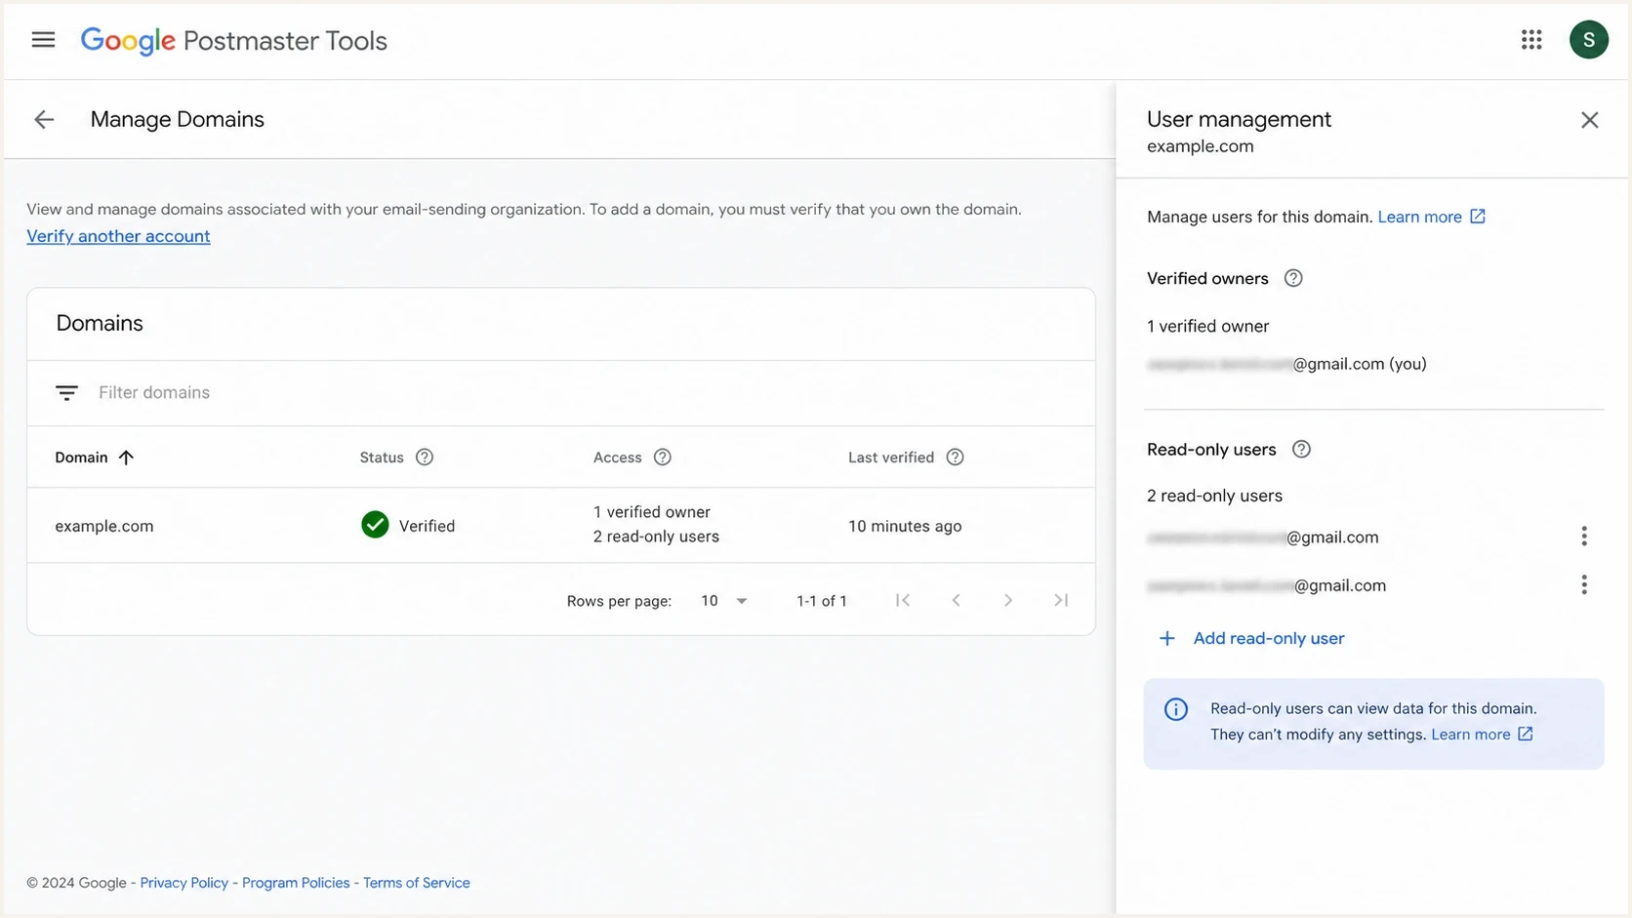1632x918 pixels.
Task: Open Learn more about managing users
Action: click(1419, 217)
